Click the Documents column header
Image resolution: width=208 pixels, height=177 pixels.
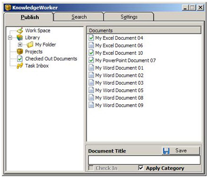(x=144, y=30)
